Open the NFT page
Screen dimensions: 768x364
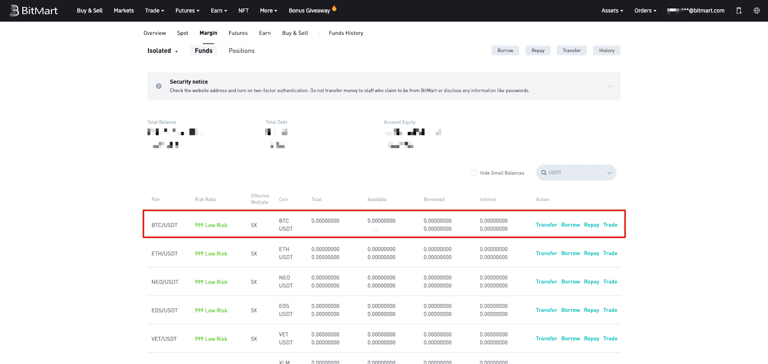[243, 11]
